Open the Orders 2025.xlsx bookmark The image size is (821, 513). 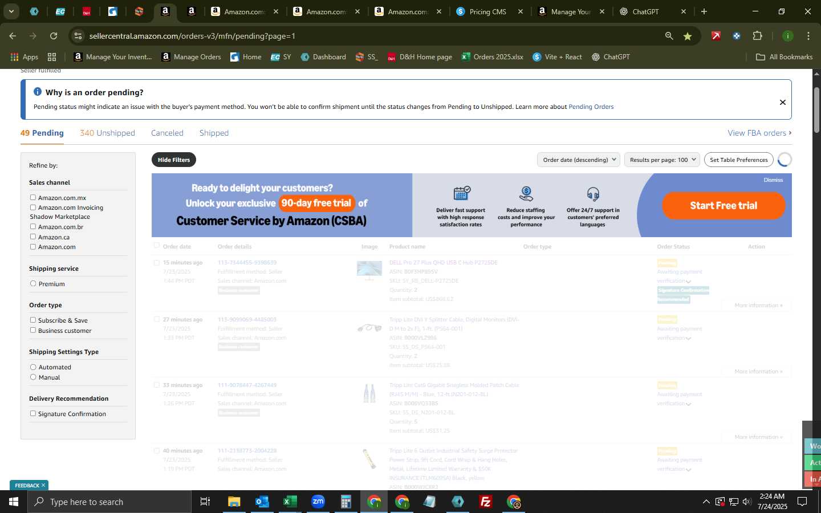[493, 57]
